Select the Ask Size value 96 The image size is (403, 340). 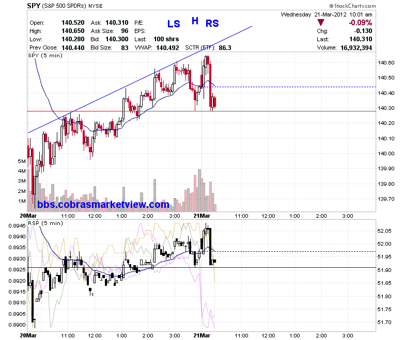point(125,31)
